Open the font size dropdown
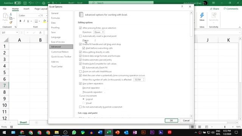This screenshot has width=242, height=136. pos(47,15)
